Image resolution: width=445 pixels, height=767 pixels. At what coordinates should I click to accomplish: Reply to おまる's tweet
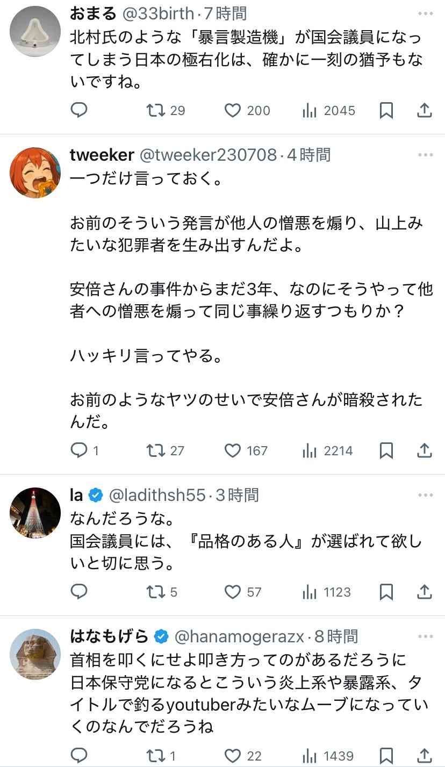[x=79, y=110]
